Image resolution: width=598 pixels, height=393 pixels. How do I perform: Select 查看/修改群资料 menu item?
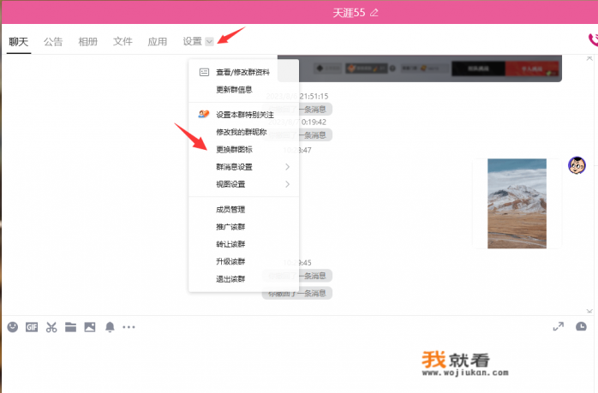pos(243,72)
